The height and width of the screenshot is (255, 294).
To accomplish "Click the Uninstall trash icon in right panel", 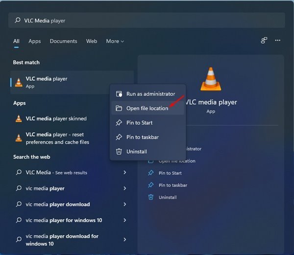I will [151, 197].
